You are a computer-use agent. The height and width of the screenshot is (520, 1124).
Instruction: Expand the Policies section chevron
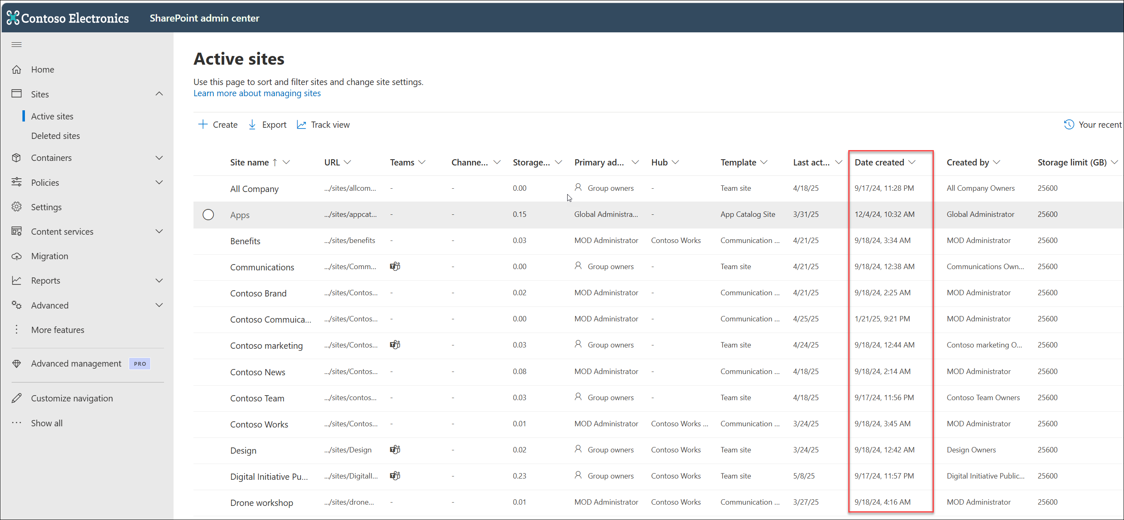(x=159, y=182)
